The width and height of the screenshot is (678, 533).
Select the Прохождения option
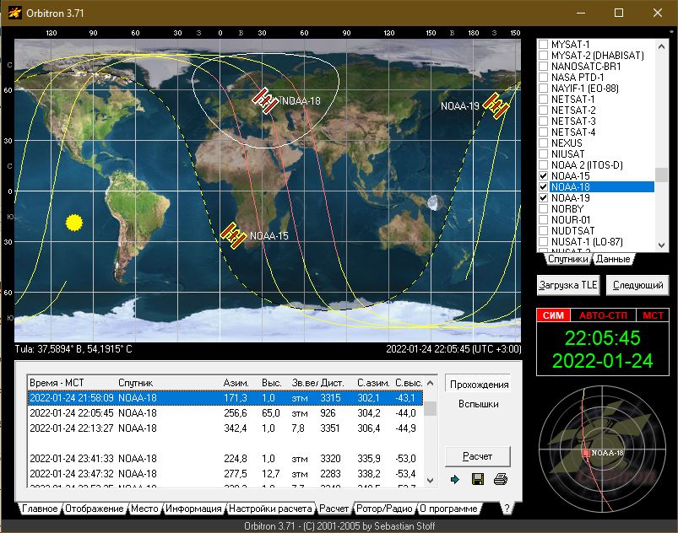point(479,385)
